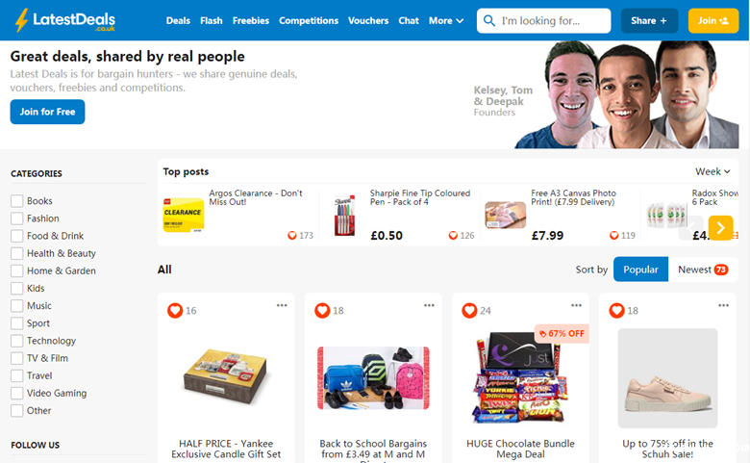Image resolution: width=750 pixels, height=463 pixels.
Task: Expand the More navigation dropdown
Action: pyautogui.click(x=446, y=20)
